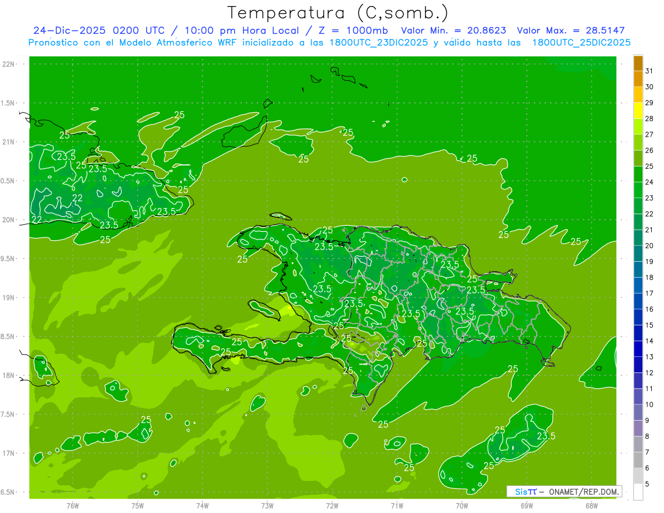Click the color scale value 19
This screenshot has height=513, width=664.
(x=650, y=261)
